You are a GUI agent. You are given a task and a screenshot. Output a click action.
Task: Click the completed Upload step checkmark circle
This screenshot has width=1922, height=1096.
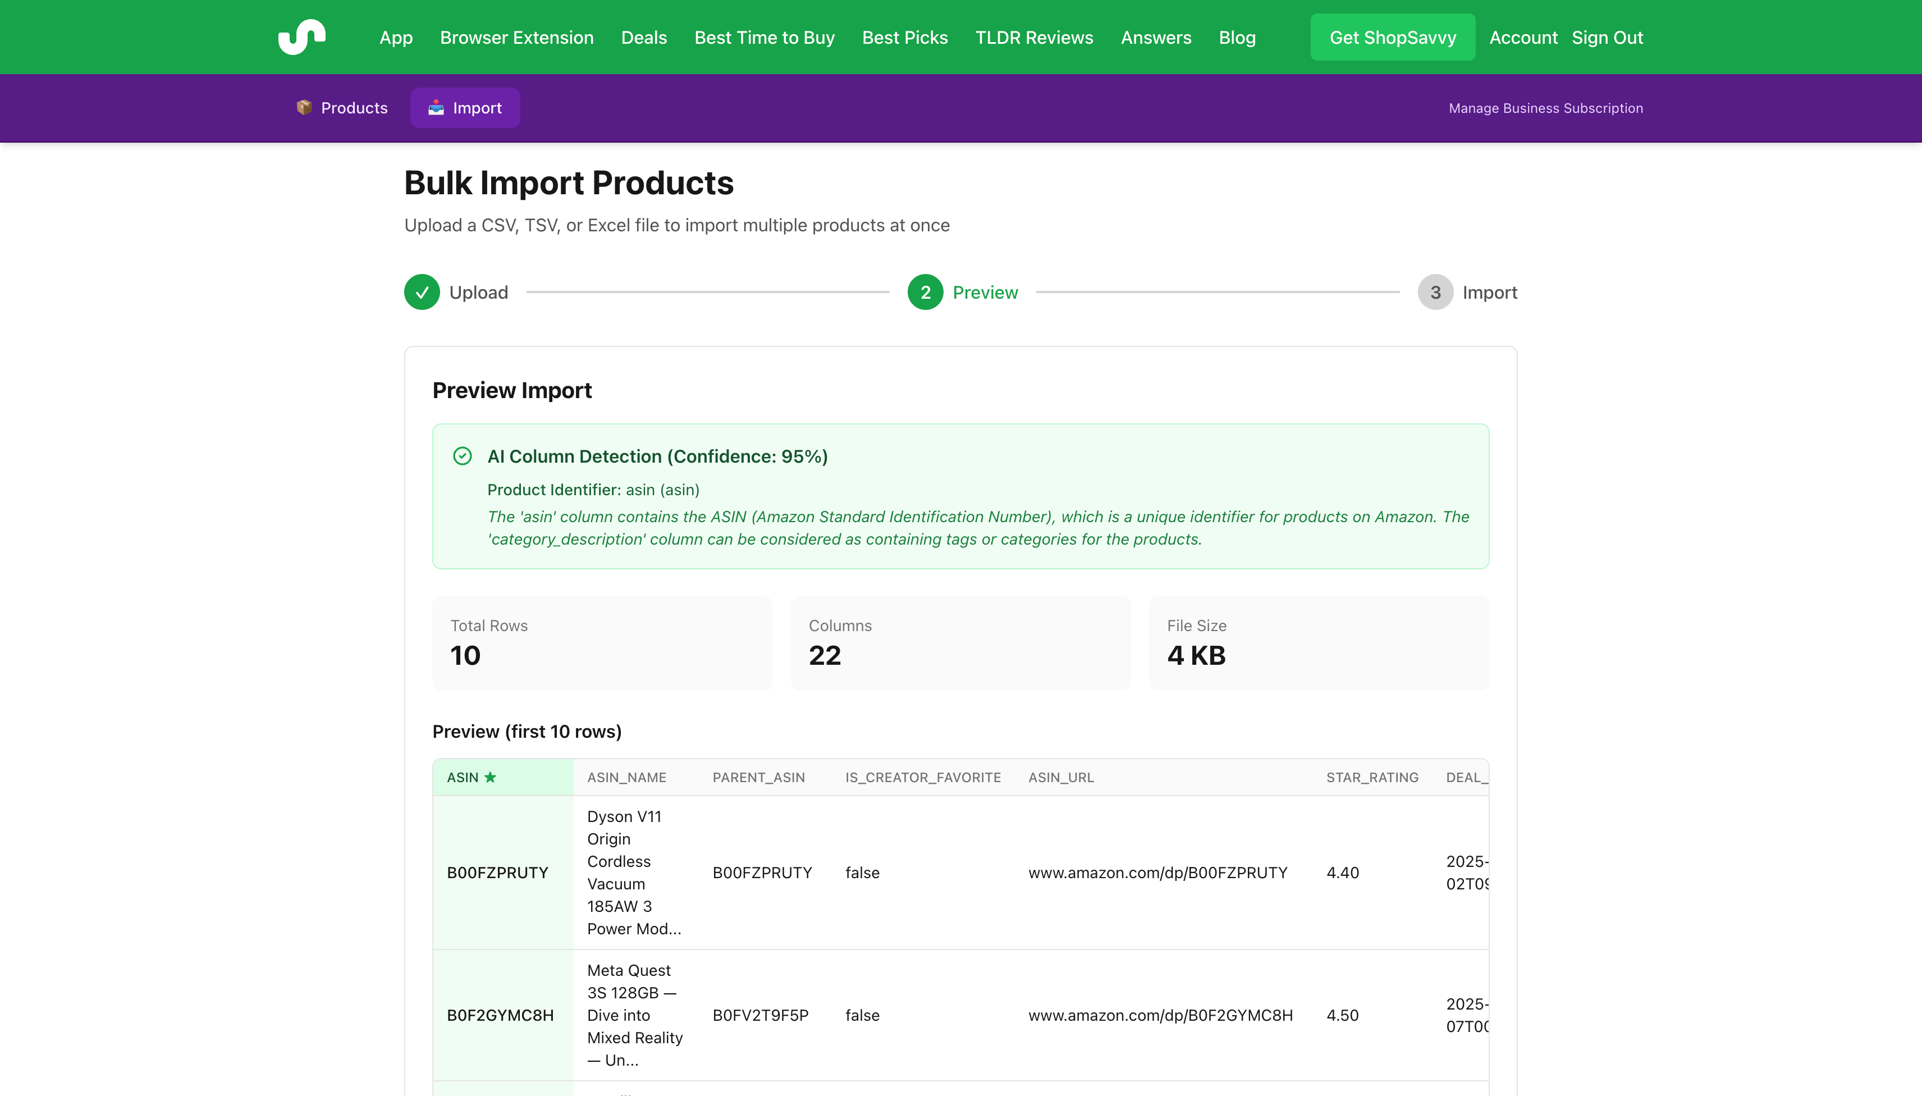click(420, 292)
